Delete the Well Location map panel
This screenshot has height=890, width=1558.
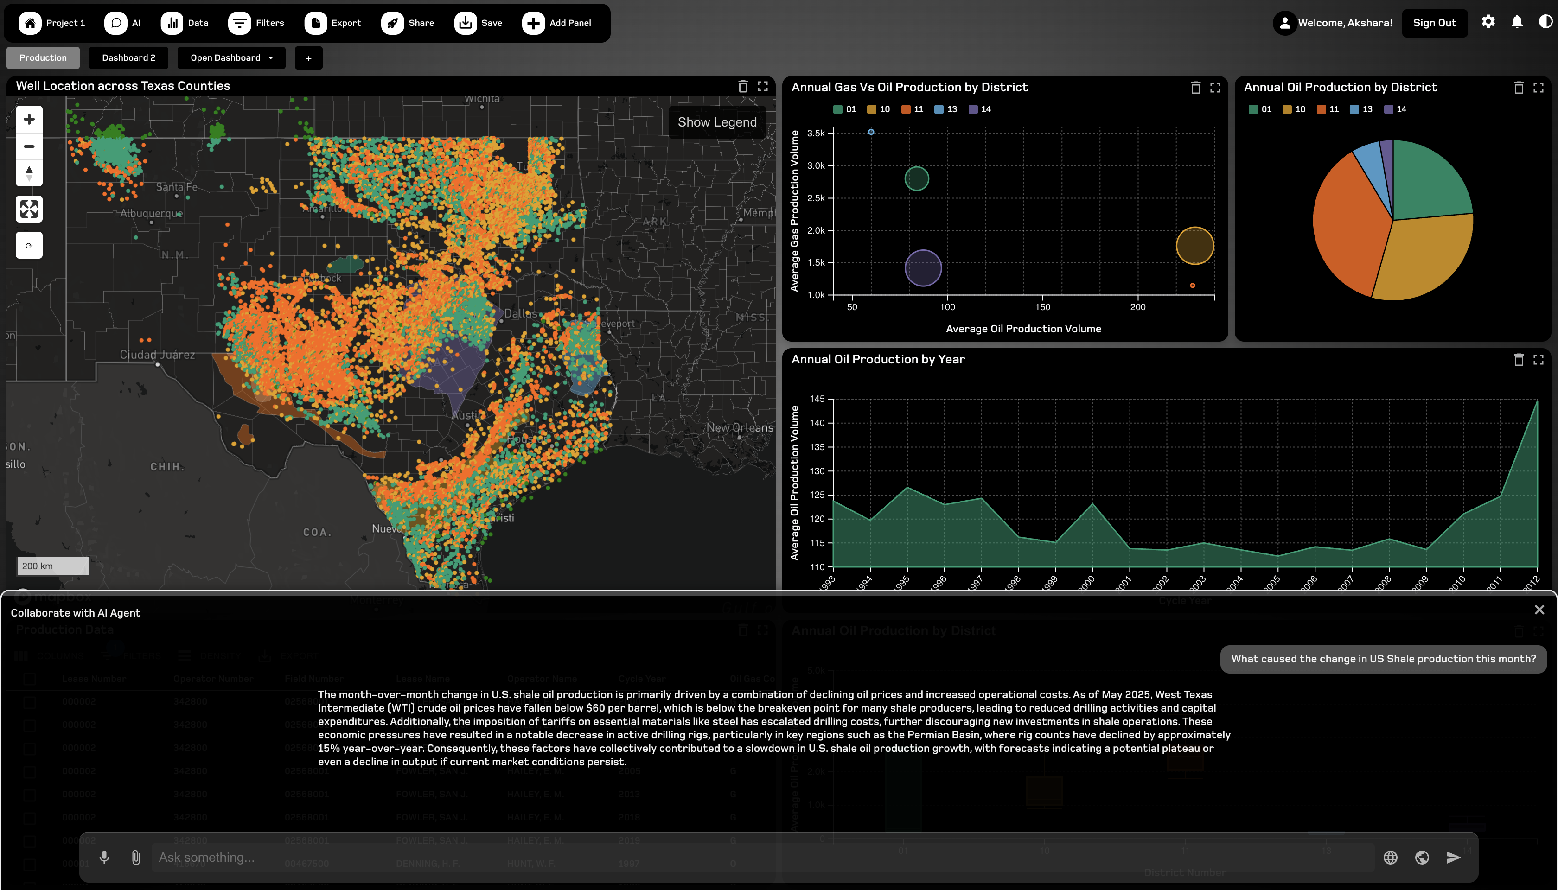(743, 86)
